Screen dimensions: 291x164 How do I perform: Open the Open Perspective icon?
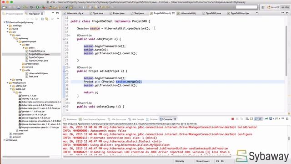[263, 7]
